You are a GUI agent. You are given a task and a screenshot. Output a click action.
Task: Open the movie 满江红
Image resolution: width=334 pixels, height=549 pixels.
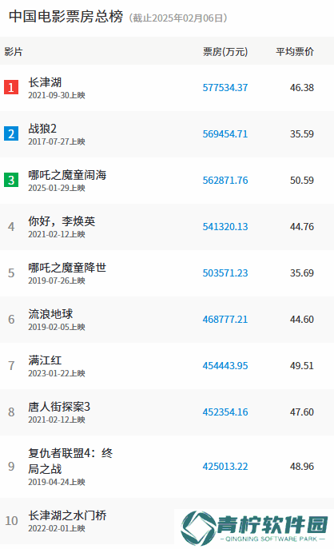click(45, 360)
